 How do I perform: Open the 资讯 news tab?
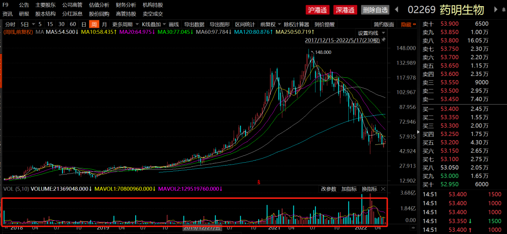8,14
